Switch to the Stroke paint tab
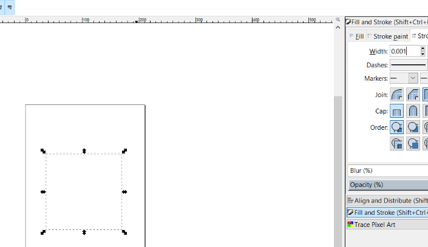The height and width of the screenshot is (247, 428). click(x=387, y=36)
